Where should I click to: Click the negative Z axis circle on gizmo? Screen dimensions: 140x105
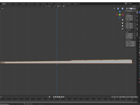click(x=120, y=18)
